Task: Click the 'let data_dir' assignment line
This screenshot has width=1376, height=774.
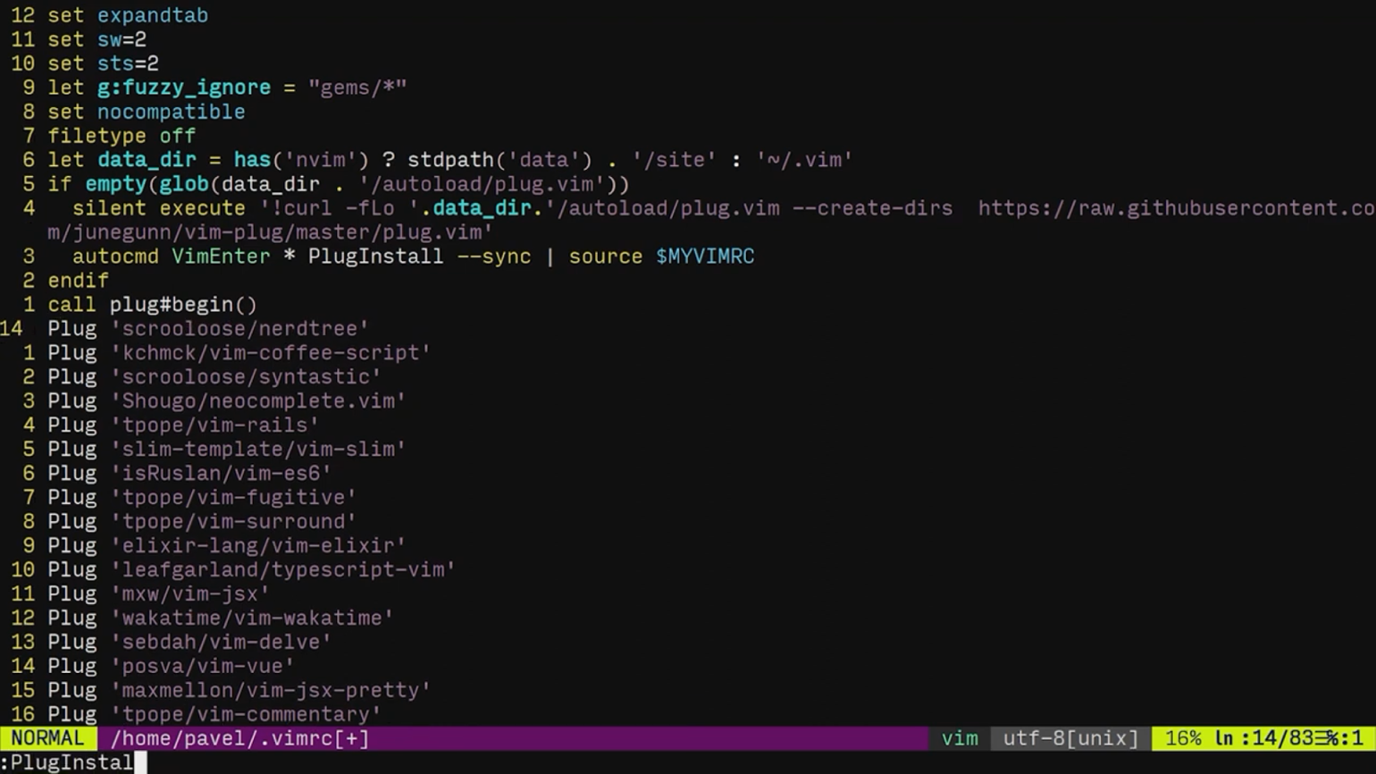Action: (450, 160)
